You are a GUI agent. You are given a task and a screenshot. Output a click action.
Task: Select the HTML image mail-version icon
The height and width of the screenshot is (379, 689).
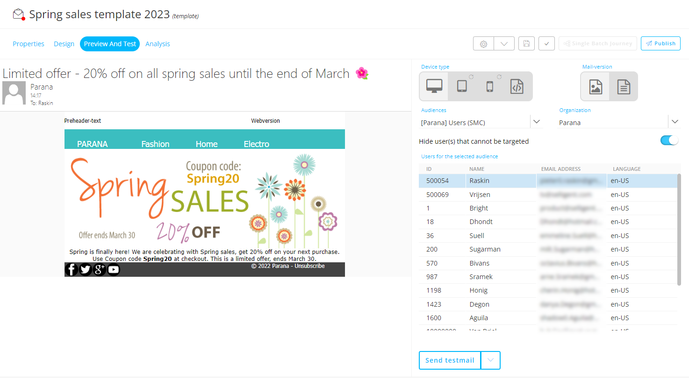(x=595, y=86)
